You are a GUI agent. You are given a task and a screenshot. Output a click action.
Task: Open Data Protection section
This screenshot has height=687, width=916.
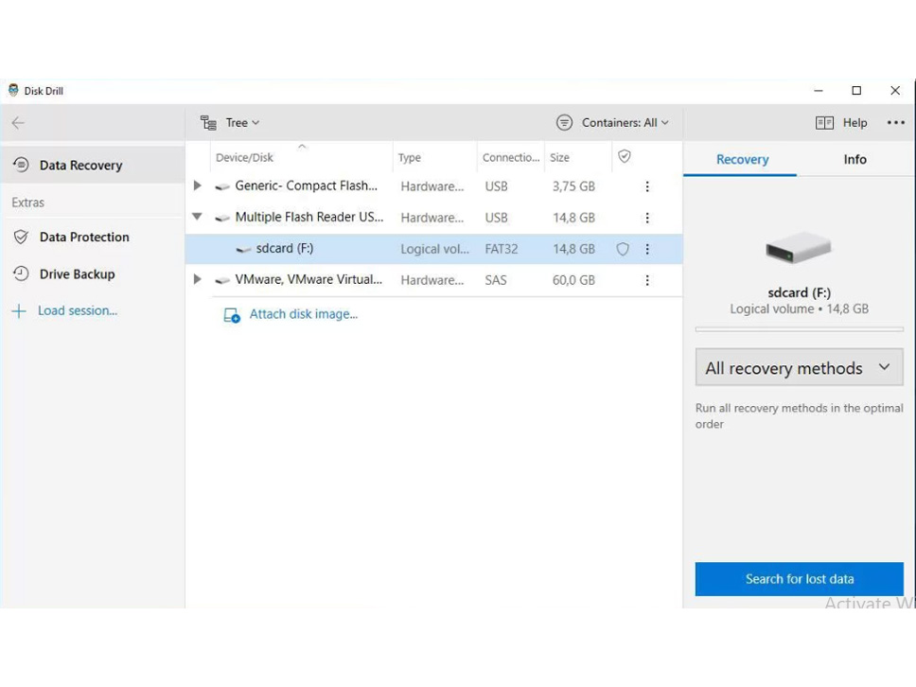(x=93, y=238)
